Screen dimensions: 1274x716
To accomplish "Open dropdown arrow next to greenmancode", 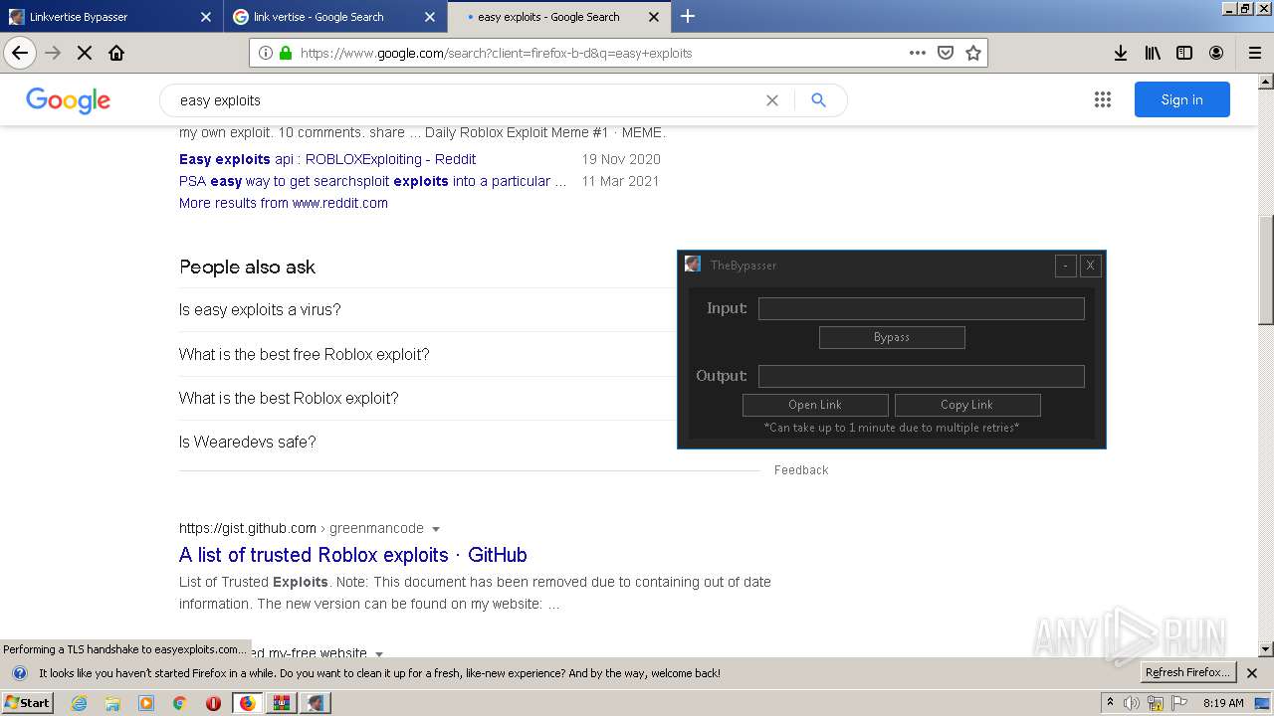I will coord(436,529).
